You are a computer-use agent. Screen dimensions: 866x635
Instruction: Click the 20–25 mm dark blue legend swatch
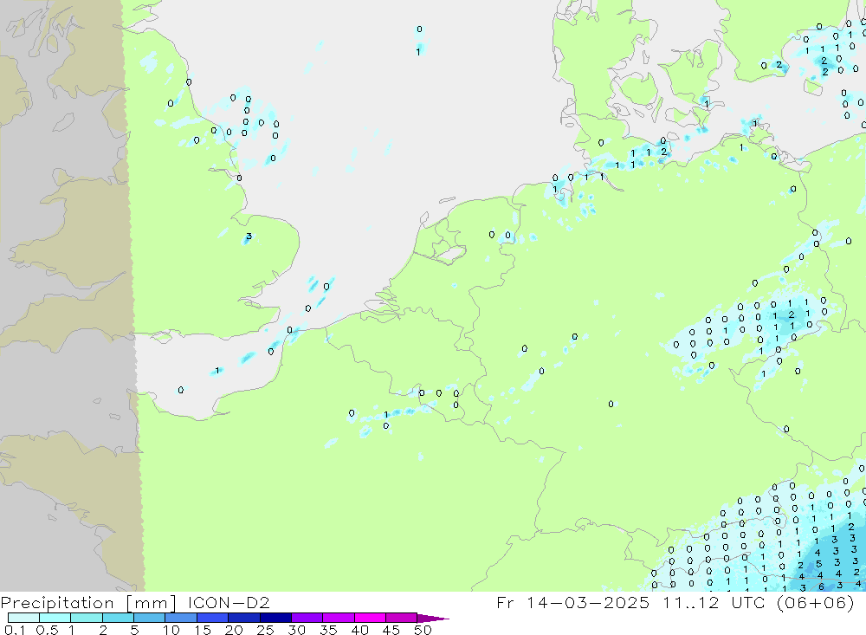pos(244,618)
